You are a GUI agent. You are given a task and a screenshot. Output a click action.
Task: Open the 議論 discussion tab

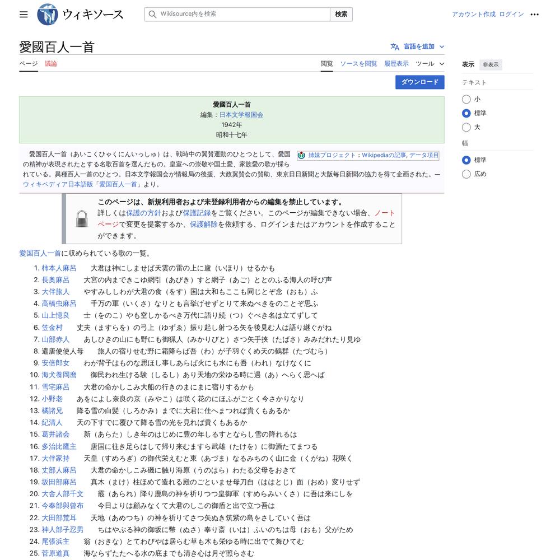(51, 64)
